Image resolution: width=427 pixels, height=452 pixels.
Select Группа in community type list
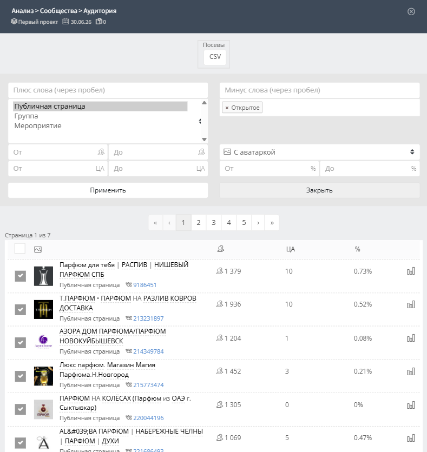click(x=27, y=116)
